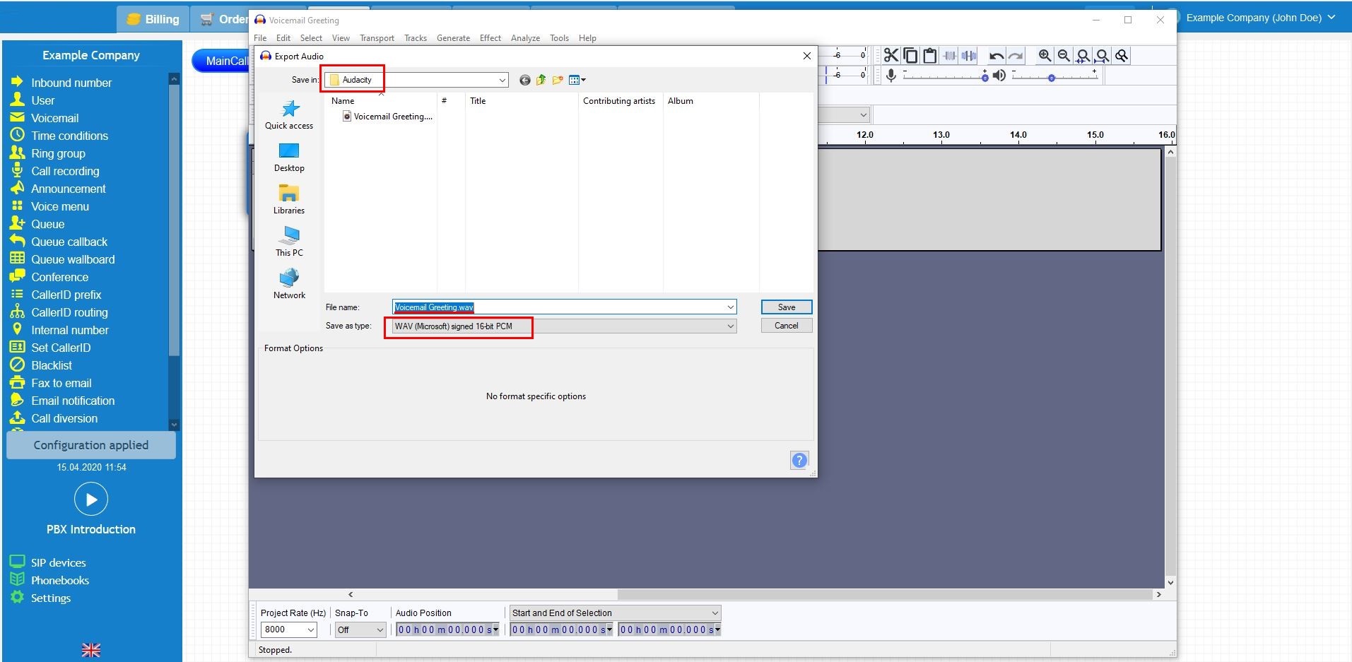Play the PBX Introduction video
Viewport: 1352px width, 662px height.
pos(91,500)
